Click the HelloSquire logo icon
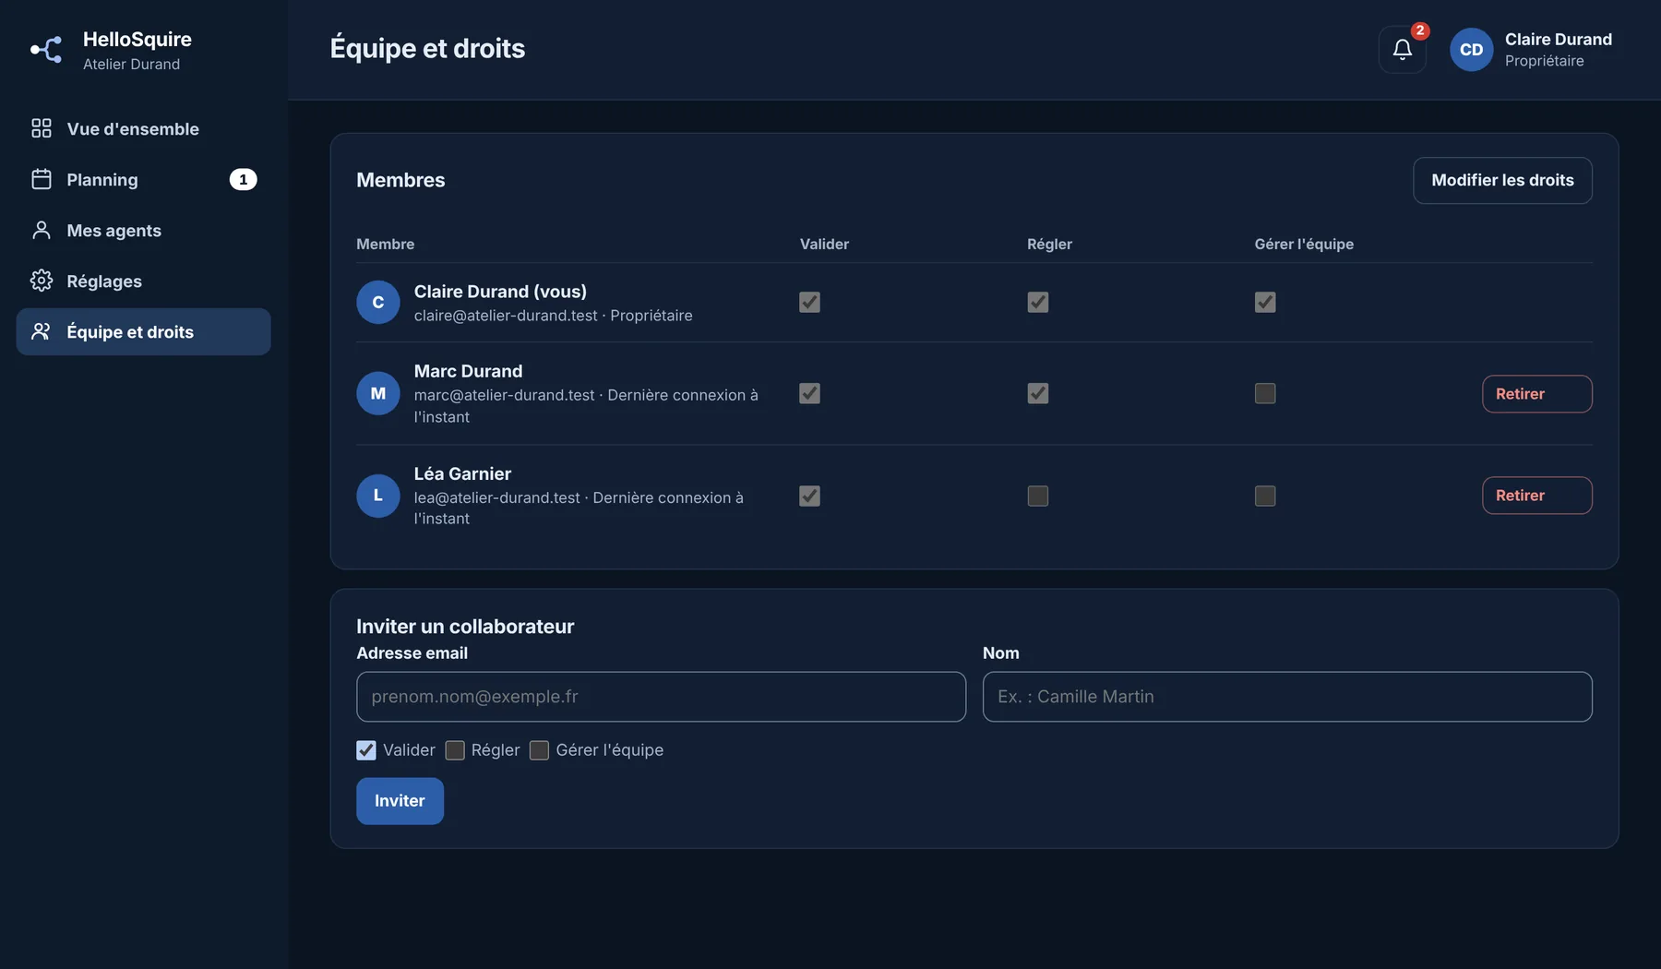Screen dimensions: 1661x969 (46, 50)
